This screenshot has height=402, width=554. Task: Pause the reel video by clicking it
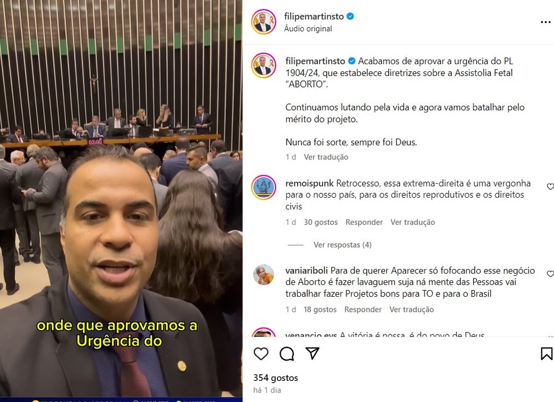pos(121,201)
